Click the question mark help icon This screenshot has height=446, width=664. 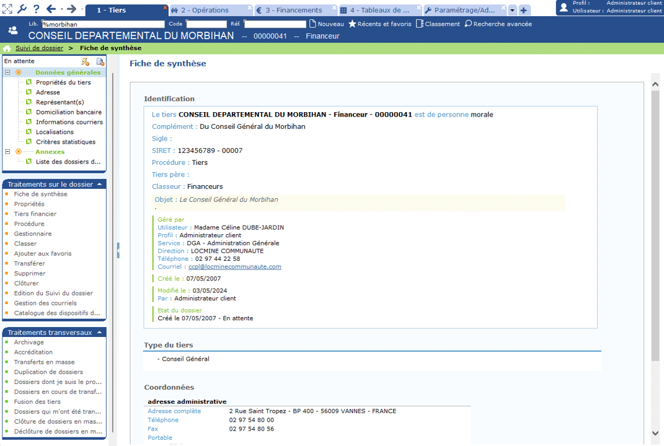click(x=36, y=9)
